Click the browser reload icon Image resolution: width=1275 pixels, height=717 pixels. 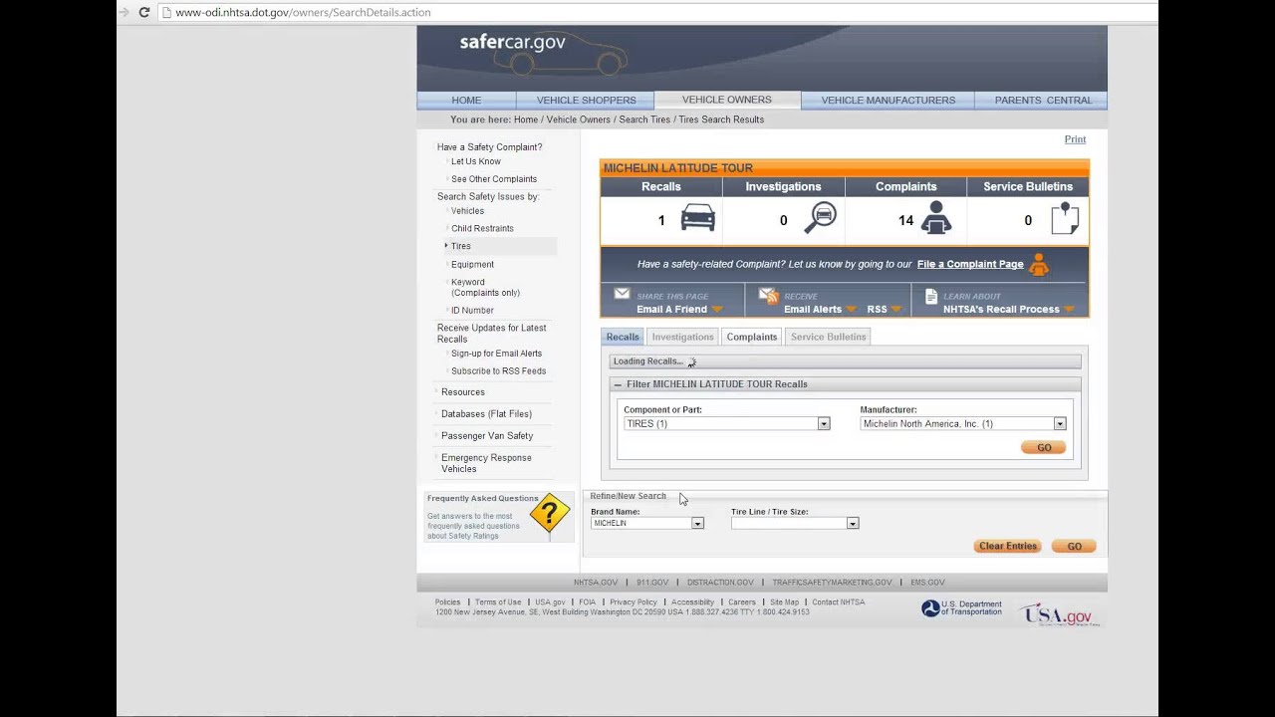pos(143,12)
